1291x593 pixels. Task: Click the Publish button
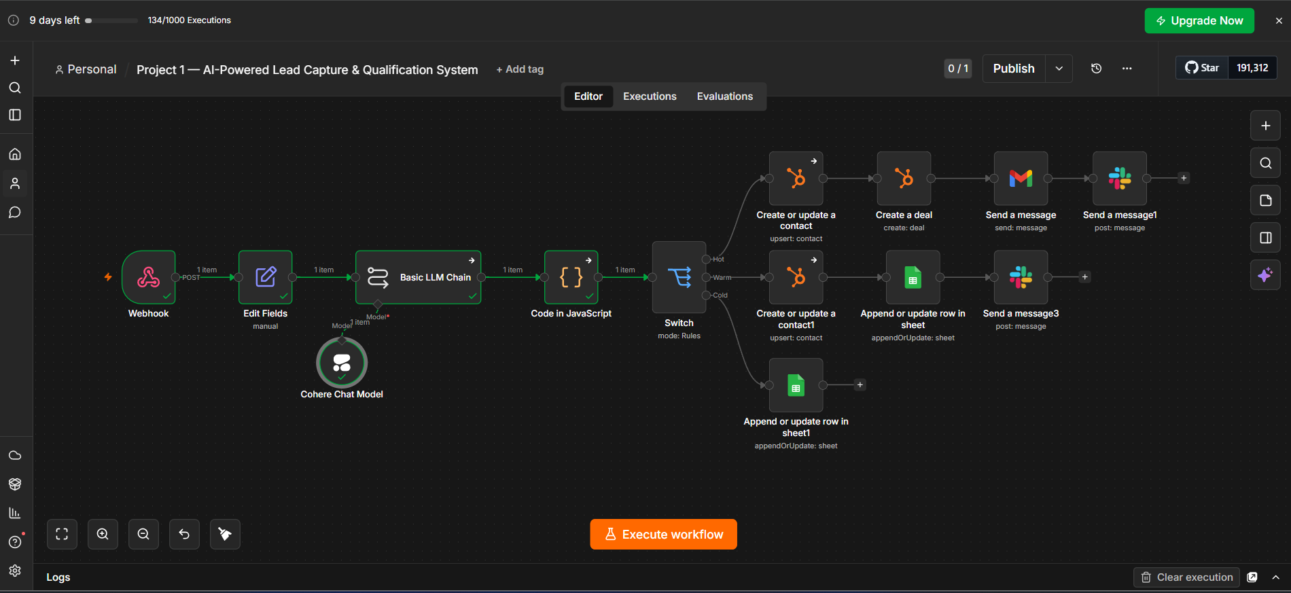pyautogui.click(x=1014, y=69)
